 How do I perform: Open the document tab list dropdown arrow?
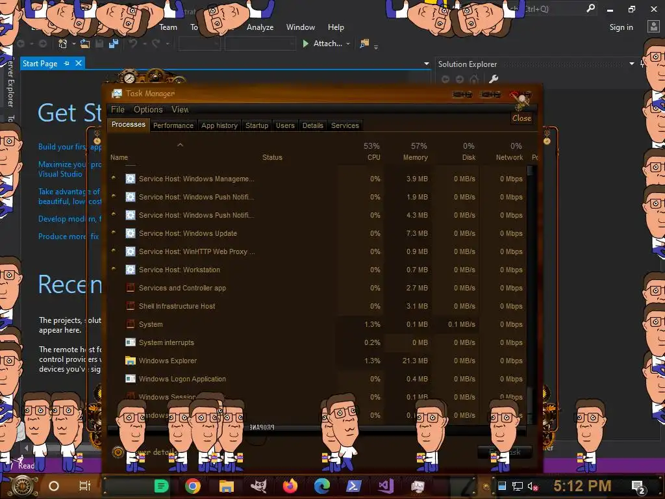(x=426, y=64)
